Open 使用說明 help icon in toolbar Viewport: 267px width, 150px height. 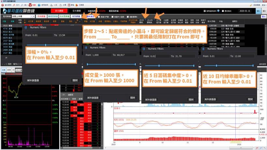39,5
